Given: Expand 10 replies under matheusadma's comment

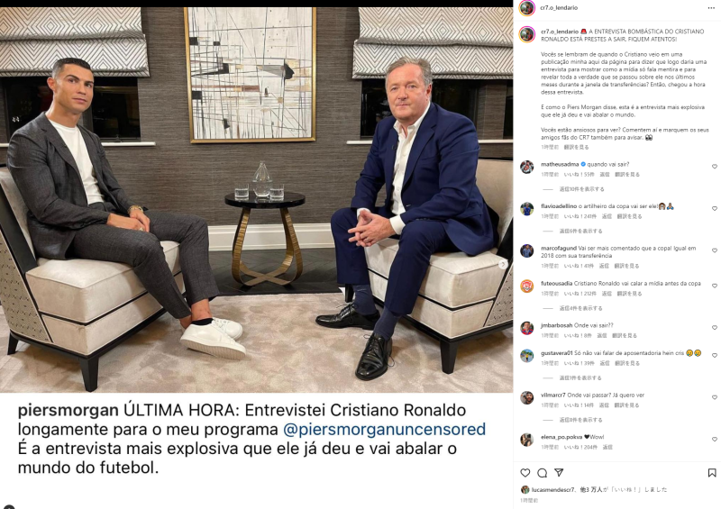Looking at the screenshot, I should tap(581, 189).
